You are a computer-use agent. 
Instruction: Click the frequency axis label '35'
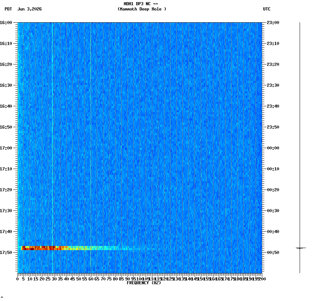pos(60,279)
